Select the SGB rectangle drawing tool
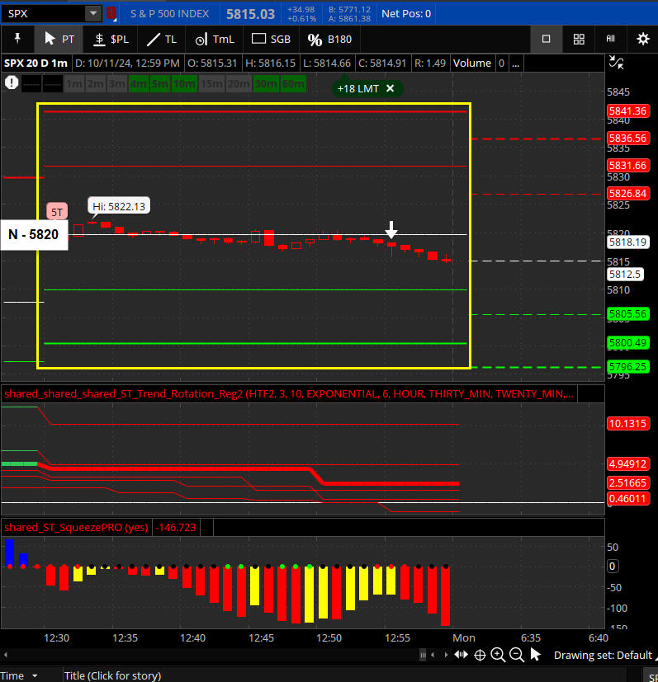Image resolution: width=658 pixels, height=682 pixels. [x=271, y=39]
